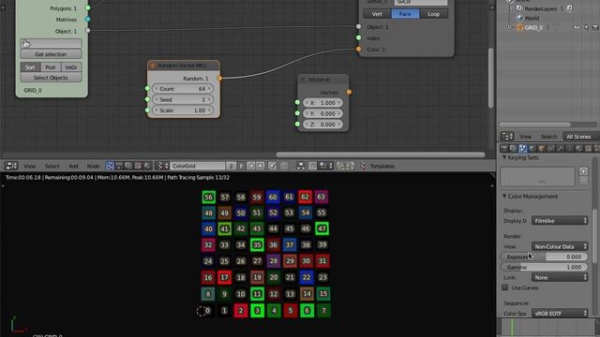Image resolution: width=600 pixels, height=337 pixels.
Task: Edit the ColorGrid node tree name field
Action: 197,166
